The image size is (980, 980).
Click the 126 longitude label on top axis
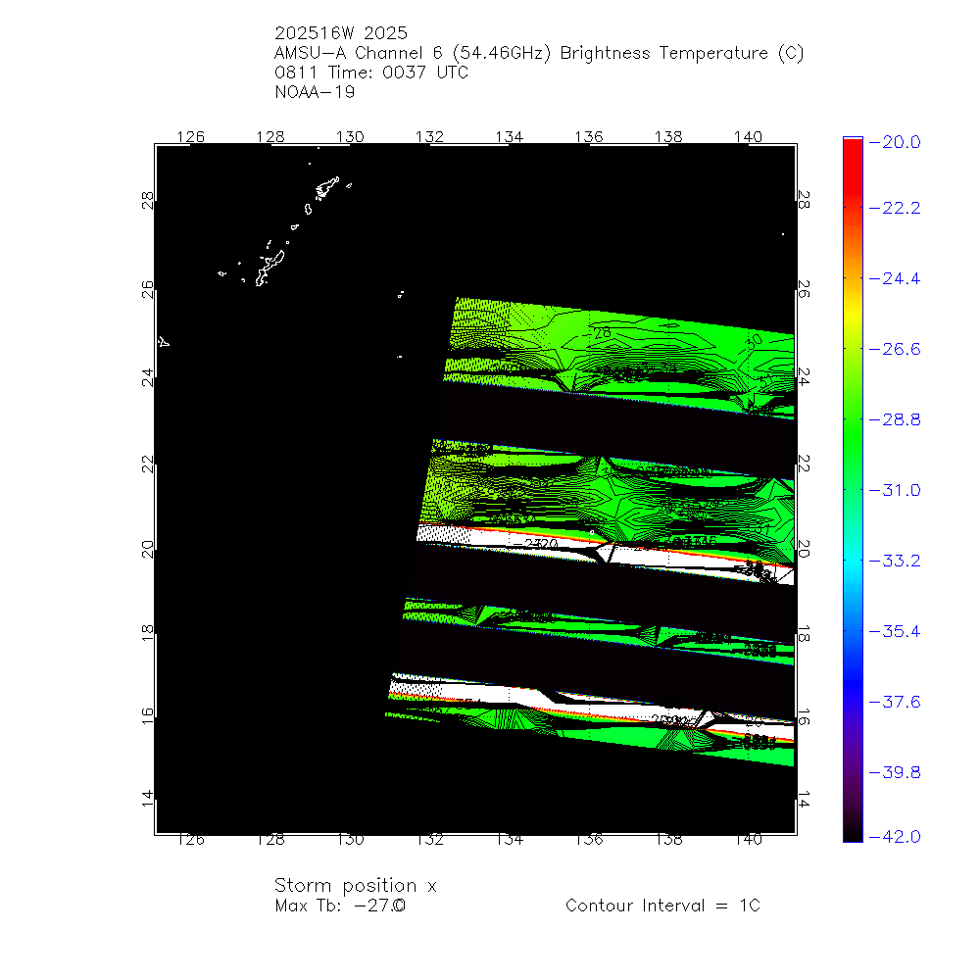point(191,137)
